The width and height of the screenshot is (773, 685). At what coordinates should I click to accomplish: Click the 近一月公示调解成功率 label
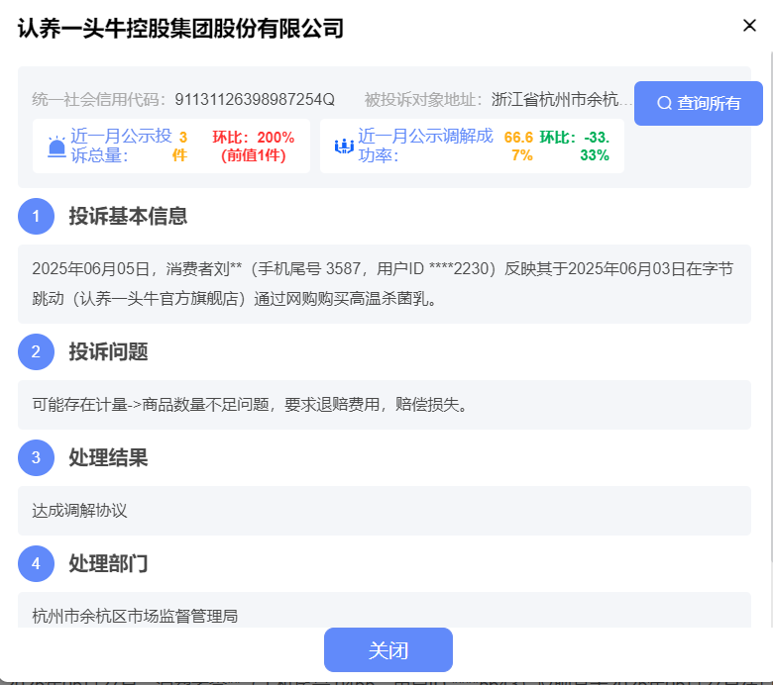[425, 146]
